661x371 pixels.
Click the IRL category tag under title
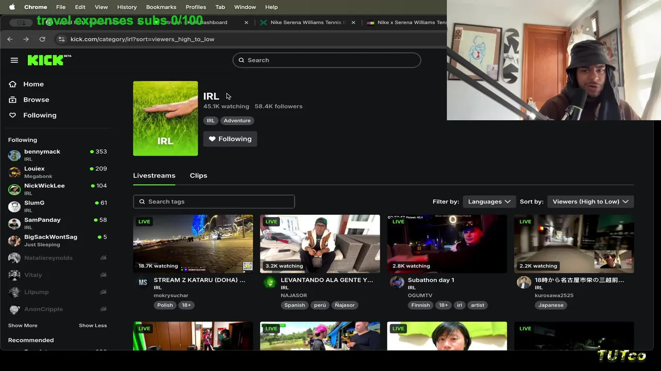tap(211, 121)
